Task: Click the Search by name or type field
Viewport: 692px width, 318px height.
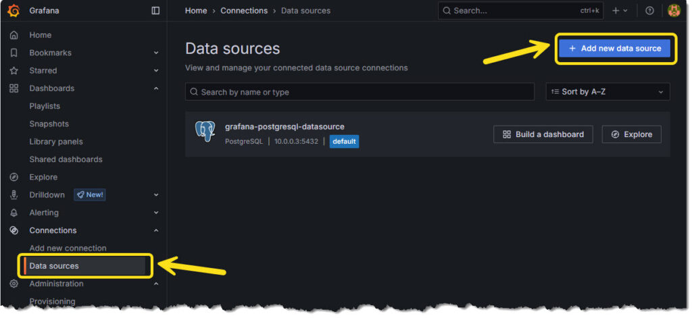Action: pyautogui.click(x=360, y=92)
